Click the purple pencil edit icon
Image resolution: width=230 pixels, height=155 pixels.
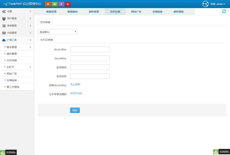click(61, 4)
